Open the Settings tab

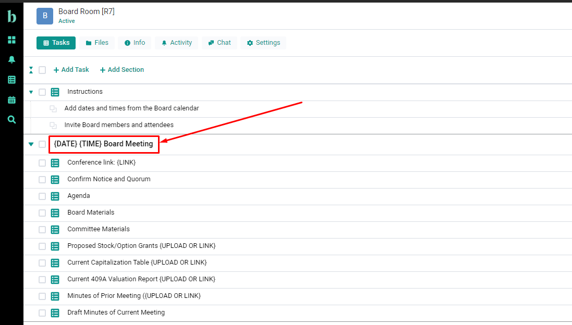pos(263,43)
